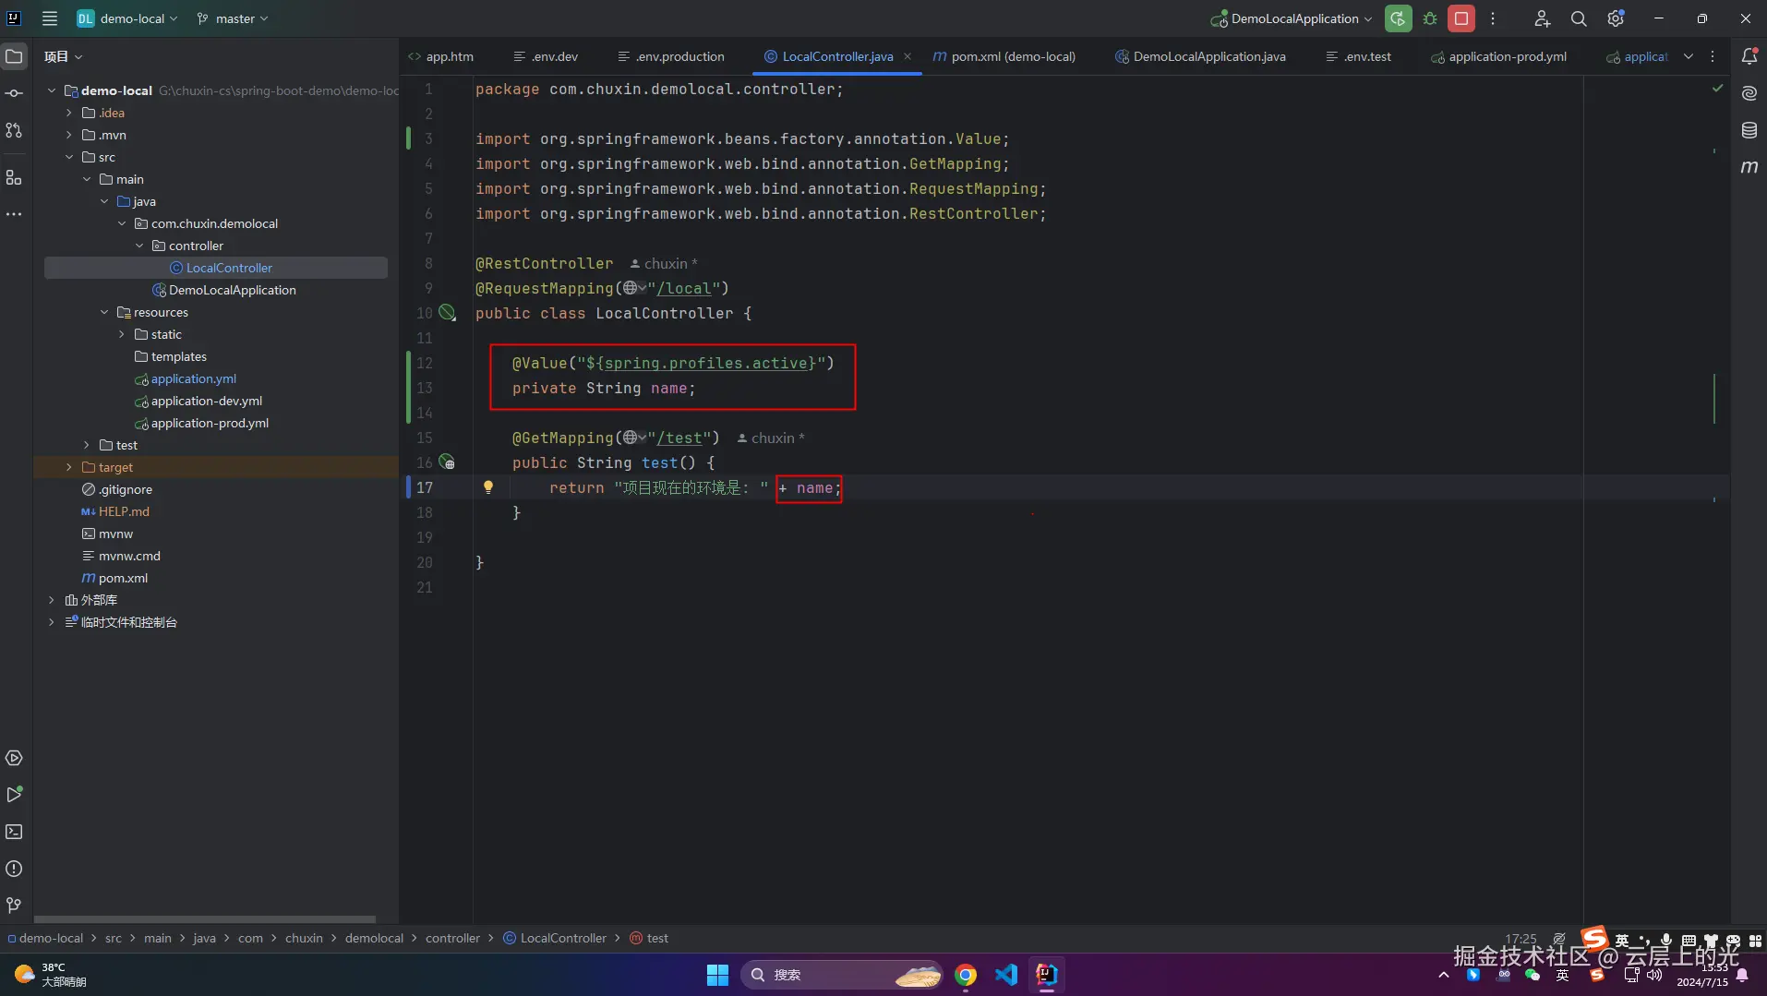Open the AI Assistant spiral icon
This screenshot has height=996, width=1767.
[x=1749, y=93]
